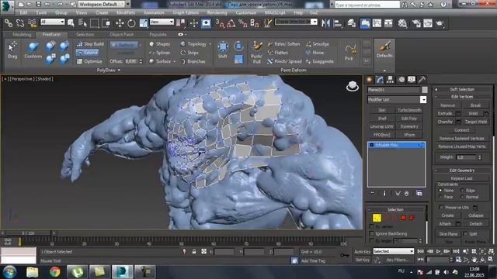Click the Collapse button
Image resolution: width=497 pixels, height=279 pixels.
(x=475, y=215)
